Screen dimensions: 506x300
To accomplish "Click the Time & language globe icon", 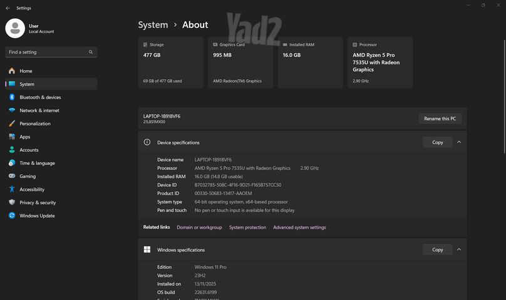I will coord(12,163).
